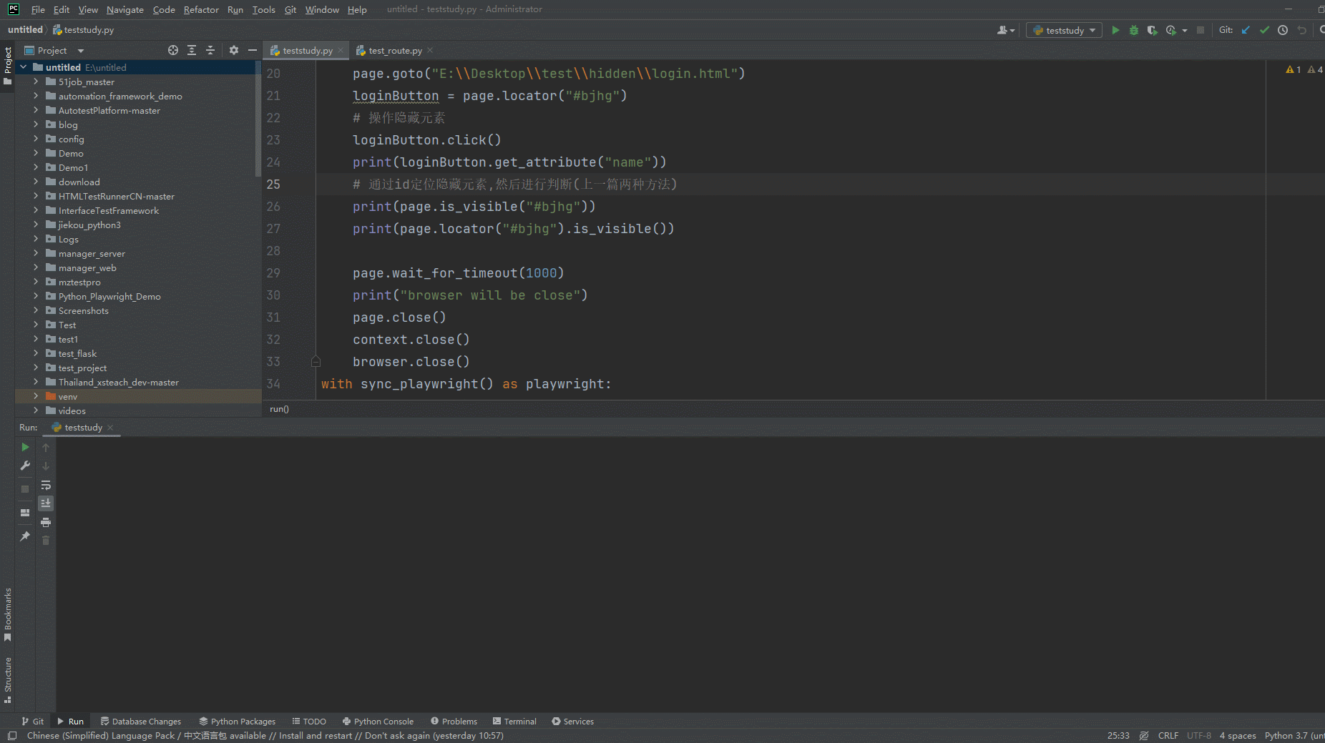
Task: Click the select opened file target icon
Action: (x=172, y=50)
